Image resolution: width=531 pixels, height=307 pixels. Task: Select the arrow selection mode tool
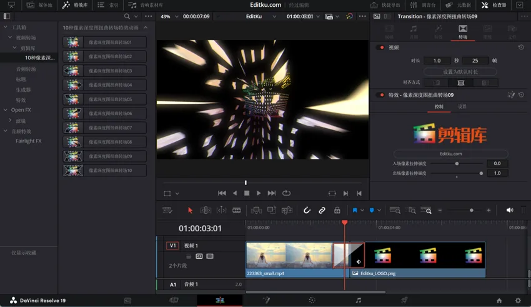(190, 211)
